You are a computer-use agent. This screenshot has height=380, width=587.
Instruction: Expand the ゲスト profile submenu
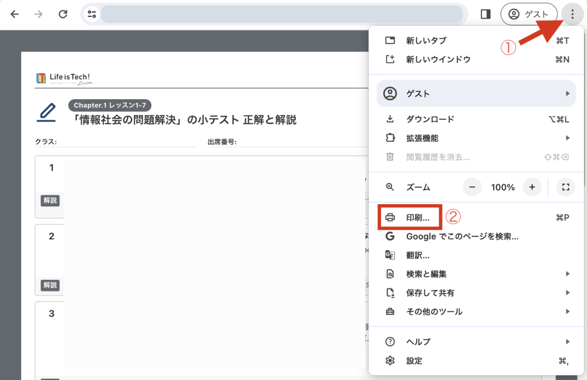point(475,94)
